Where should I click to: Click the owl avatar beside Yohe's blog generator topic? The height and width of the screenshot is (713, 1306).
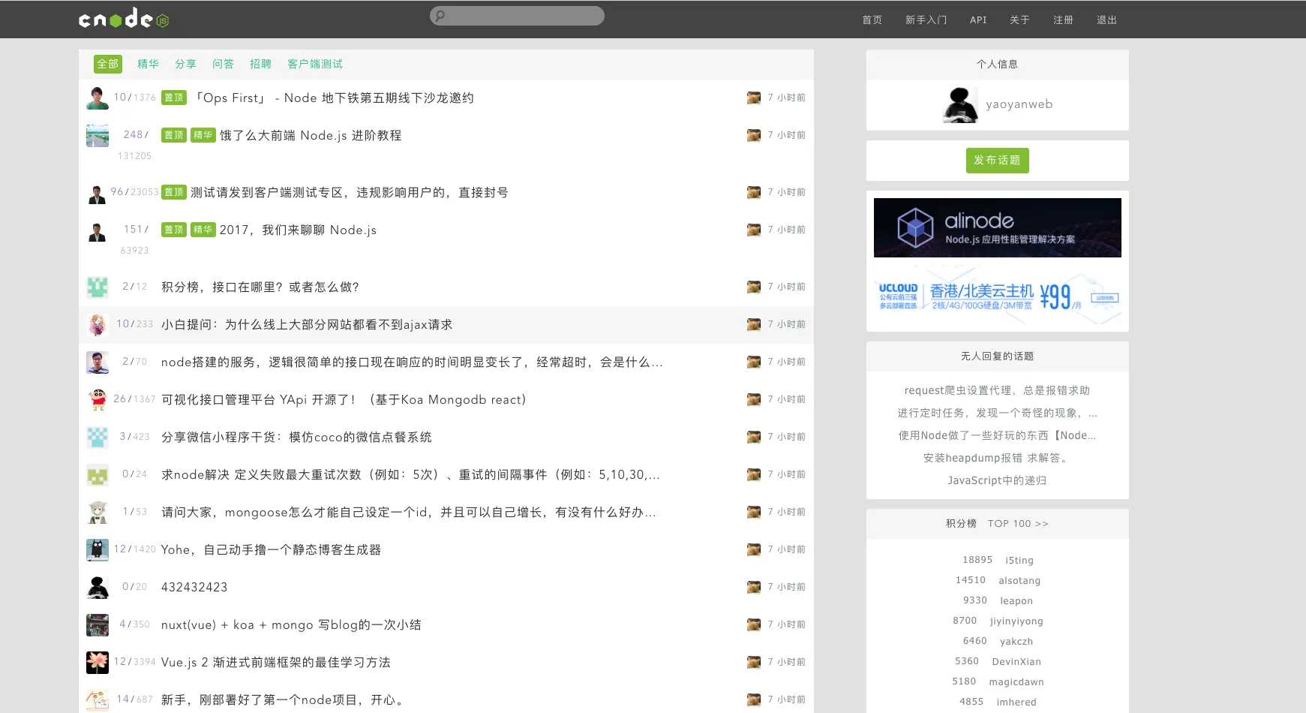click(97, 549)
